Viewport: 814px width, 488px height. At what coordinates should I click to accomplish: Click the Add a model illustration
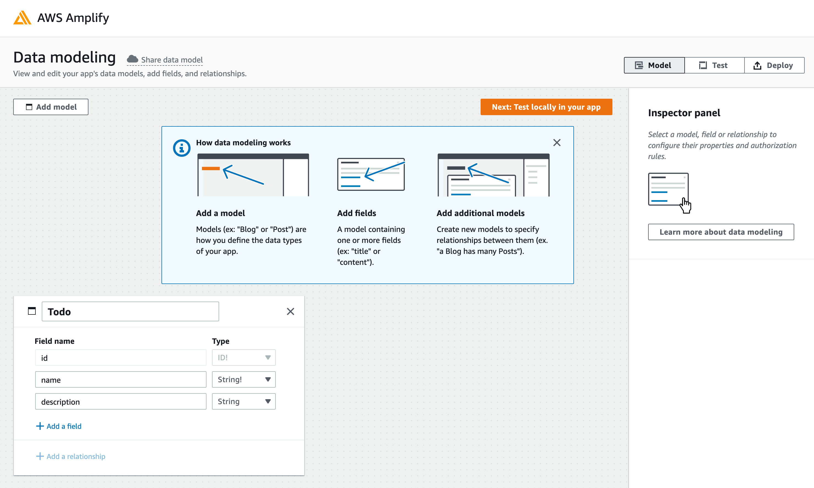(x=253, y=175)
